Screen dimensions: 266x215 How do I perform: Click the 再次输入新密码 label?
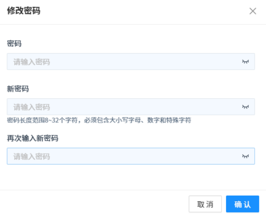pyautogui.click(x=32, y=138)
